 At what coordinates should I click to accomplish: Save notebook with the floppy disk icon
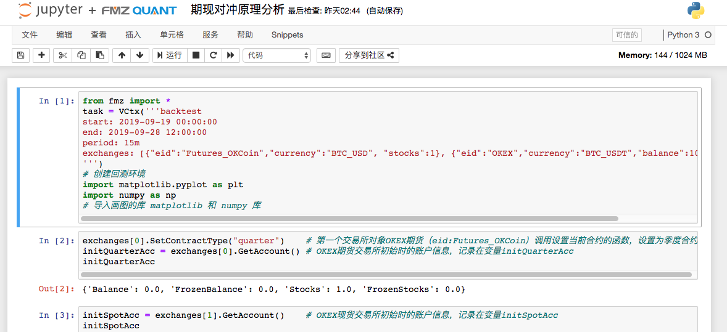20,55
